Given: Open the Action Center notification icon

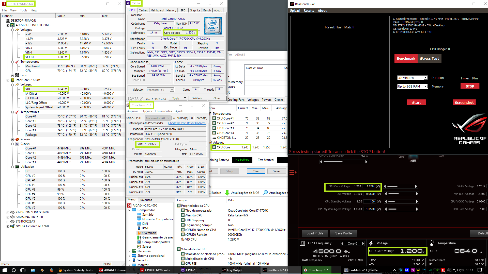Looking at the screenshot, I should pos(480,270).
